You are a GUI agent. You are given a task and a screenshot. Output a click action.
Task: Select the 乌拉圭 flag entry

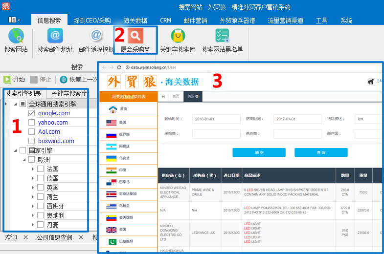coord(111,206)
